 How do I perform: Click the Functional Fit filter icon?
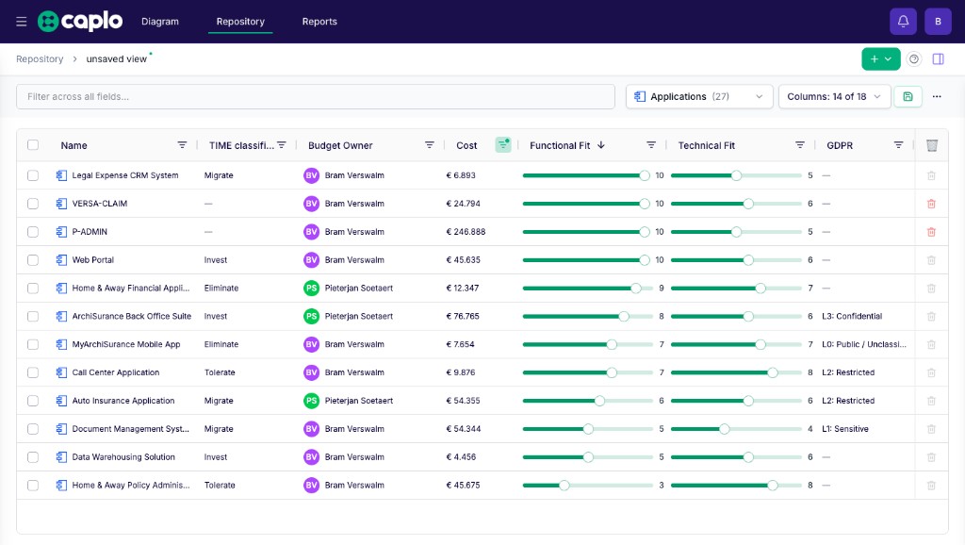click(650, 145)
